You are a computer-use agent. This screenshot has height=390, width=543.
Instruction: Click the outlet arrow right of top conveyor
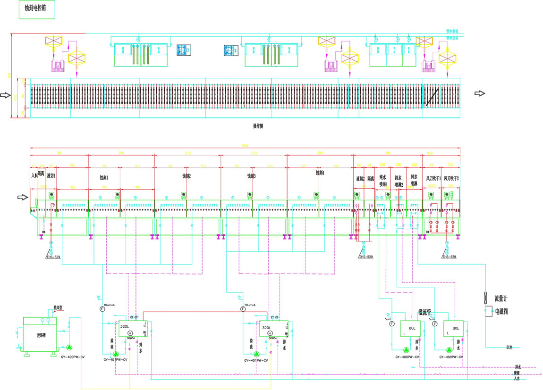[479, 94]
